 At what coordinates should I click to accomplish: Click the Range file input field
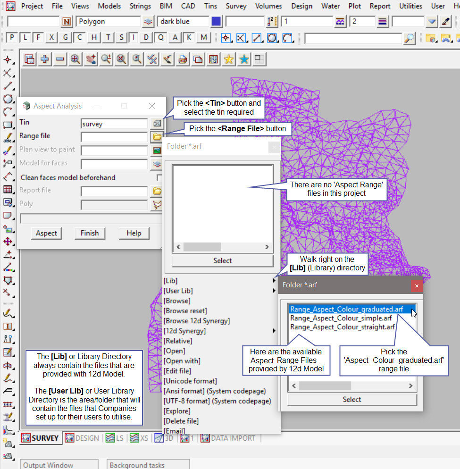pyautogui.click(x=114, y=137)
